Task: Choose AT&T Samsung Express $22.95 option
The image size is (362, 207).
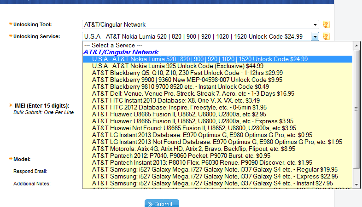Action: tap(217, 176)
